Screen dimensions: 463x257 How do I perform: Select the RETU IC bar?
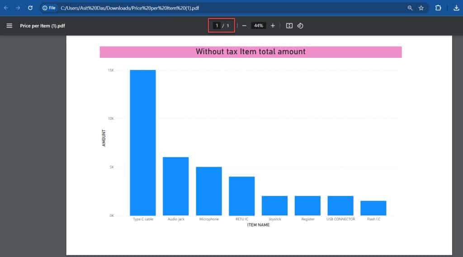pyautogui.click(x=242, y=196)
